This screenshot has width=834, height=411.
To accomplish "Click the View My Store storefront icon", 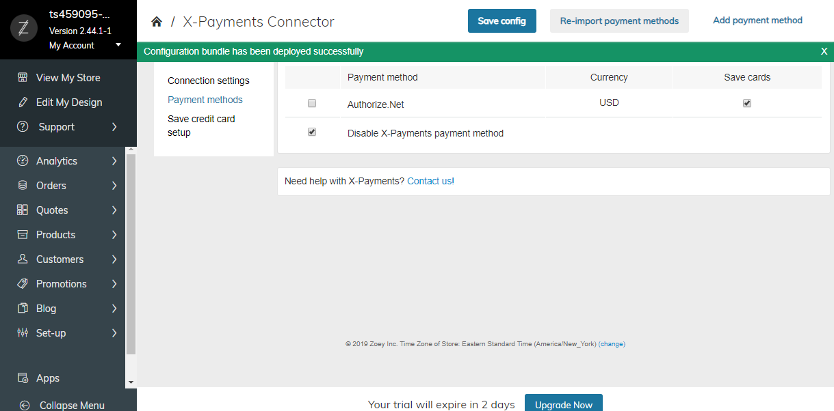I will tap(23, 78).
